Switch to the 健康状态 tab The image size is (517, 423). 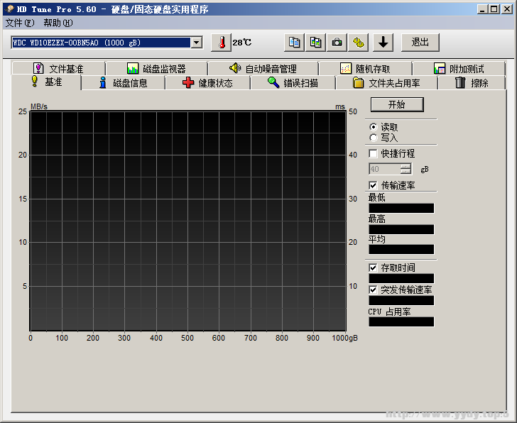tap(207, 83)
